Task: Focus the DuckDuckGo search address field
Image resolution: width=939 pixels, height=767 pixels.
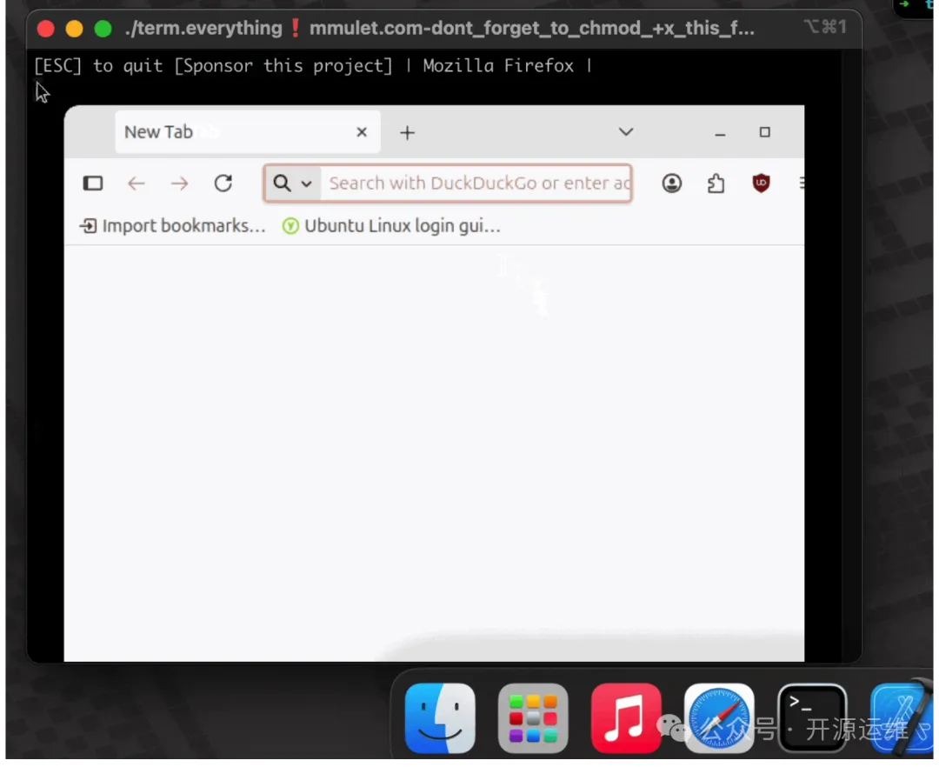Action: click(478, 183)
